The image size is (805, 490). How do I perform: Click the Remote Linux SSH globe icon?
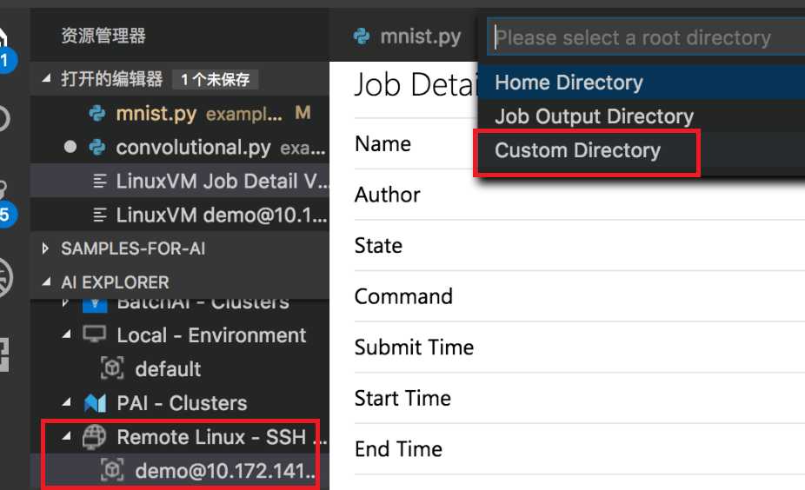[95, 438]
